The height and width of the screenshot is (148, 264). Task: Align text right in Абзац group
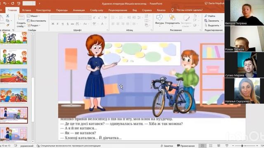[x=123, y=24]
